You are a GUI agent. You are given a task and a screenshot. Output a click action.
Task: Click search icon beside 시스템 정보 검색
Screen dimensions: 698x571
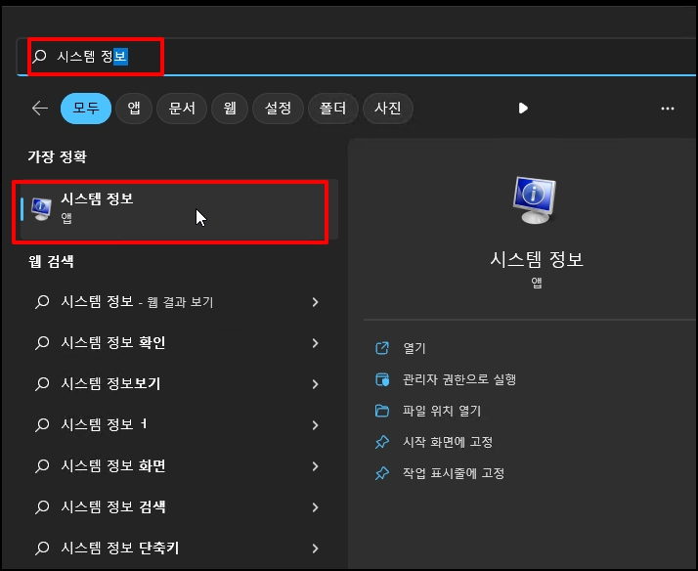point(42,506)
